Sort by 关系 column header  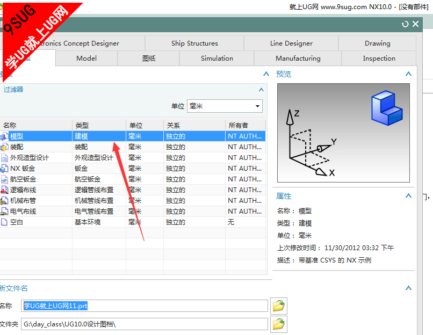[x=194, y=125]
